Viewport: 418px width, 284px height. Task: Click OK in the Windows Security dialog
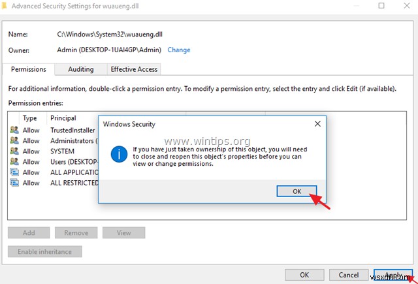click(x=297, y=191)
